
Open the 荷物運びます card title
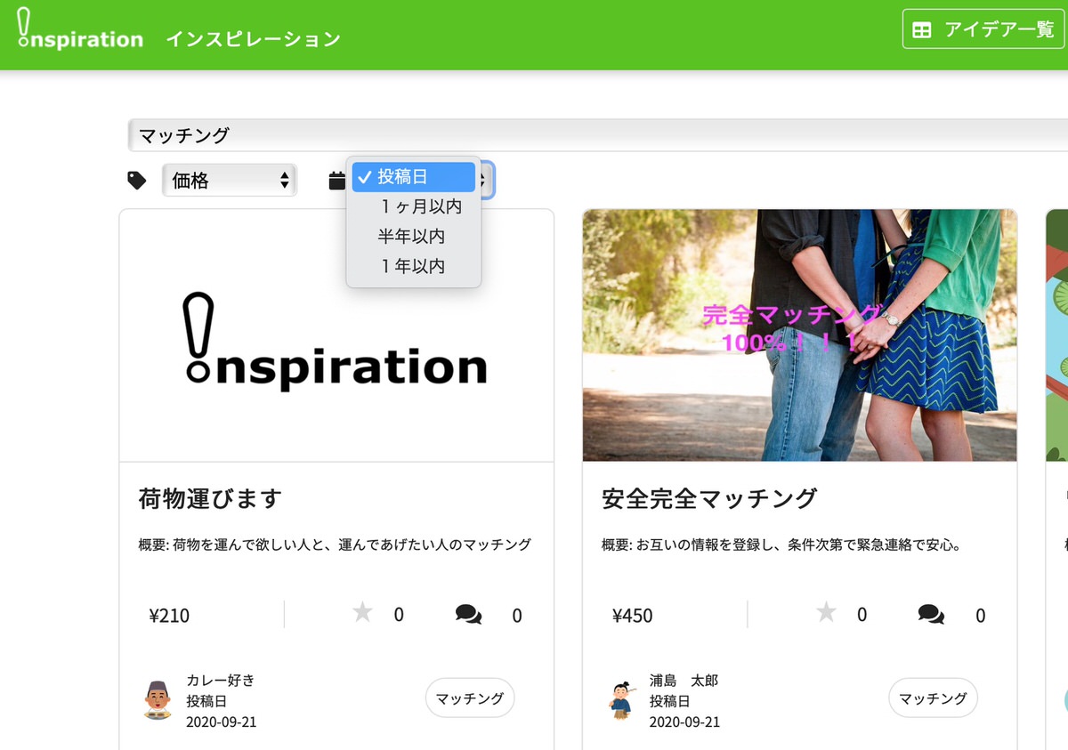210,498
